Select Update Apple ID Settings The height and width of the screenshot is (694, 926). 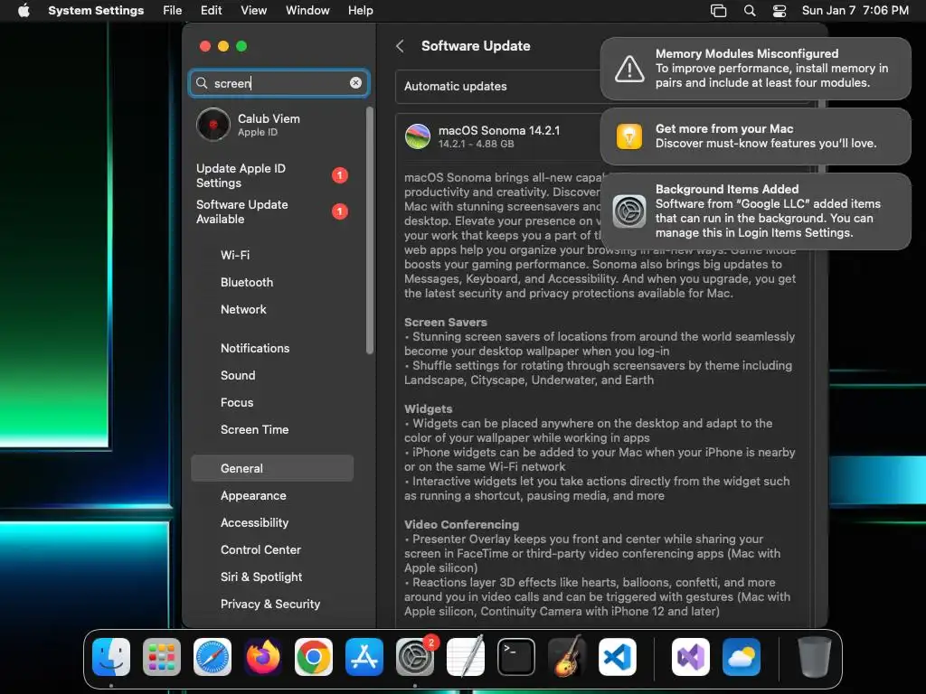pyautogui.click(x=272, y=175)
